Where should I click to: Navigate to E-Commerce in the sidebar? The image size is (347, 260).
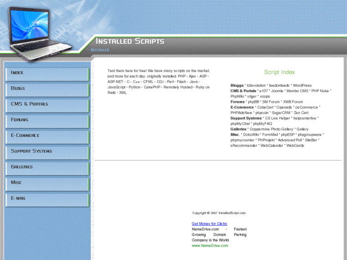[x=47, y=137]
